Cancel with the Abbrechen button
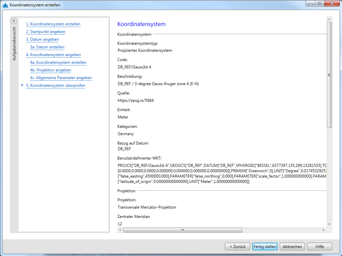This screenshot has width=342, height=256. coord(292,247)
